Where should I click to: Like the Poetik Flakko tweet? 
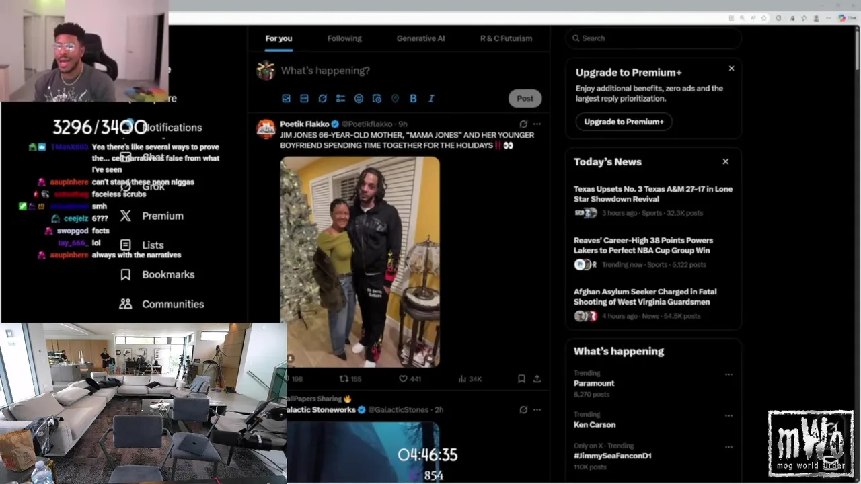410,379
